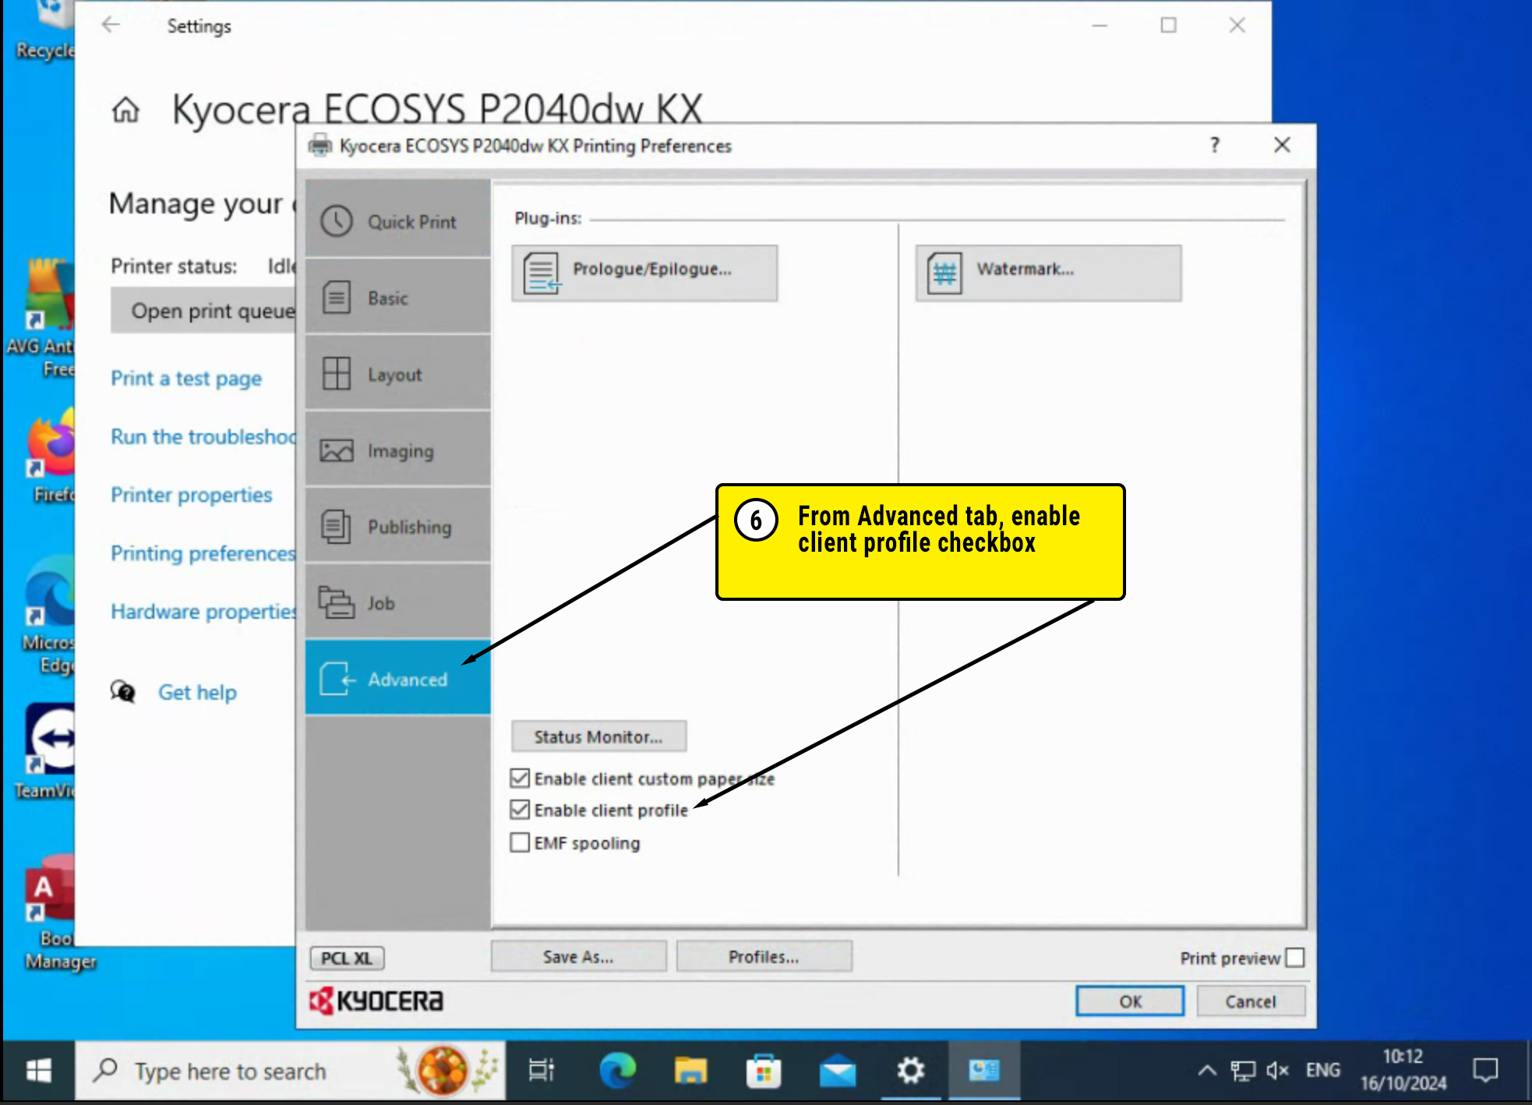The width and height of the screenshot is (1532, 1105).
Task: Click the Watermark hash icon
Action: [944, 273]
